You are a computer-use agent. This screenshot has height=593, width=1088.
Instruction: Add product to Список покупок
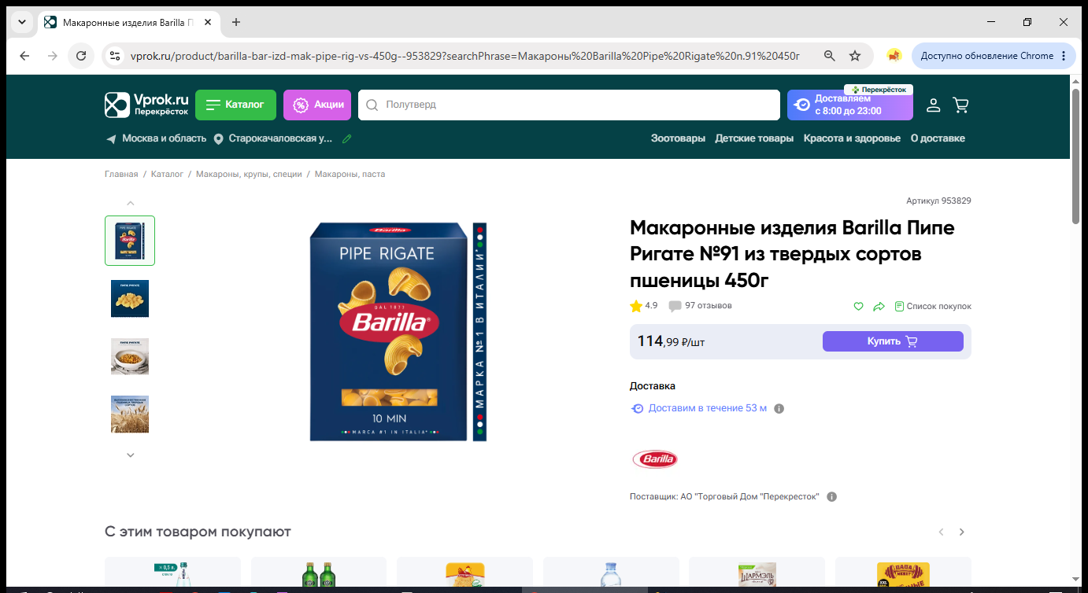pos(933,306)
